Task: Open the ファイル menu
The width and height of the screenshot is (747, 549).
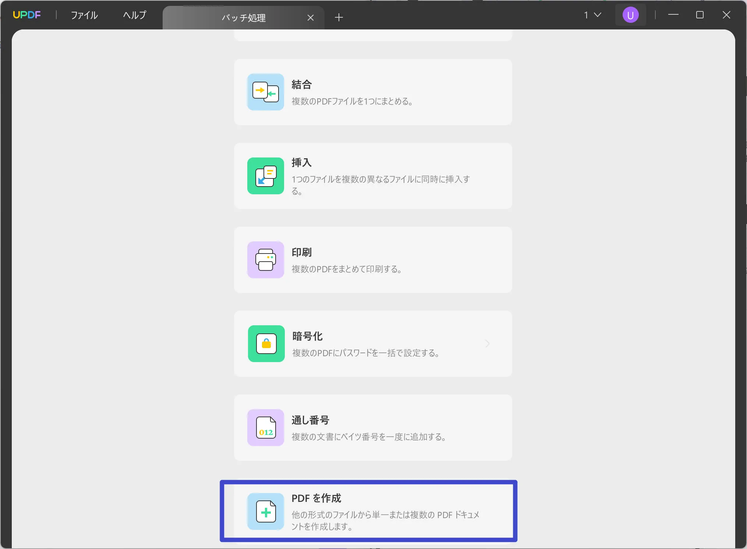Action: pyautogui.click(x=84, y=15)
